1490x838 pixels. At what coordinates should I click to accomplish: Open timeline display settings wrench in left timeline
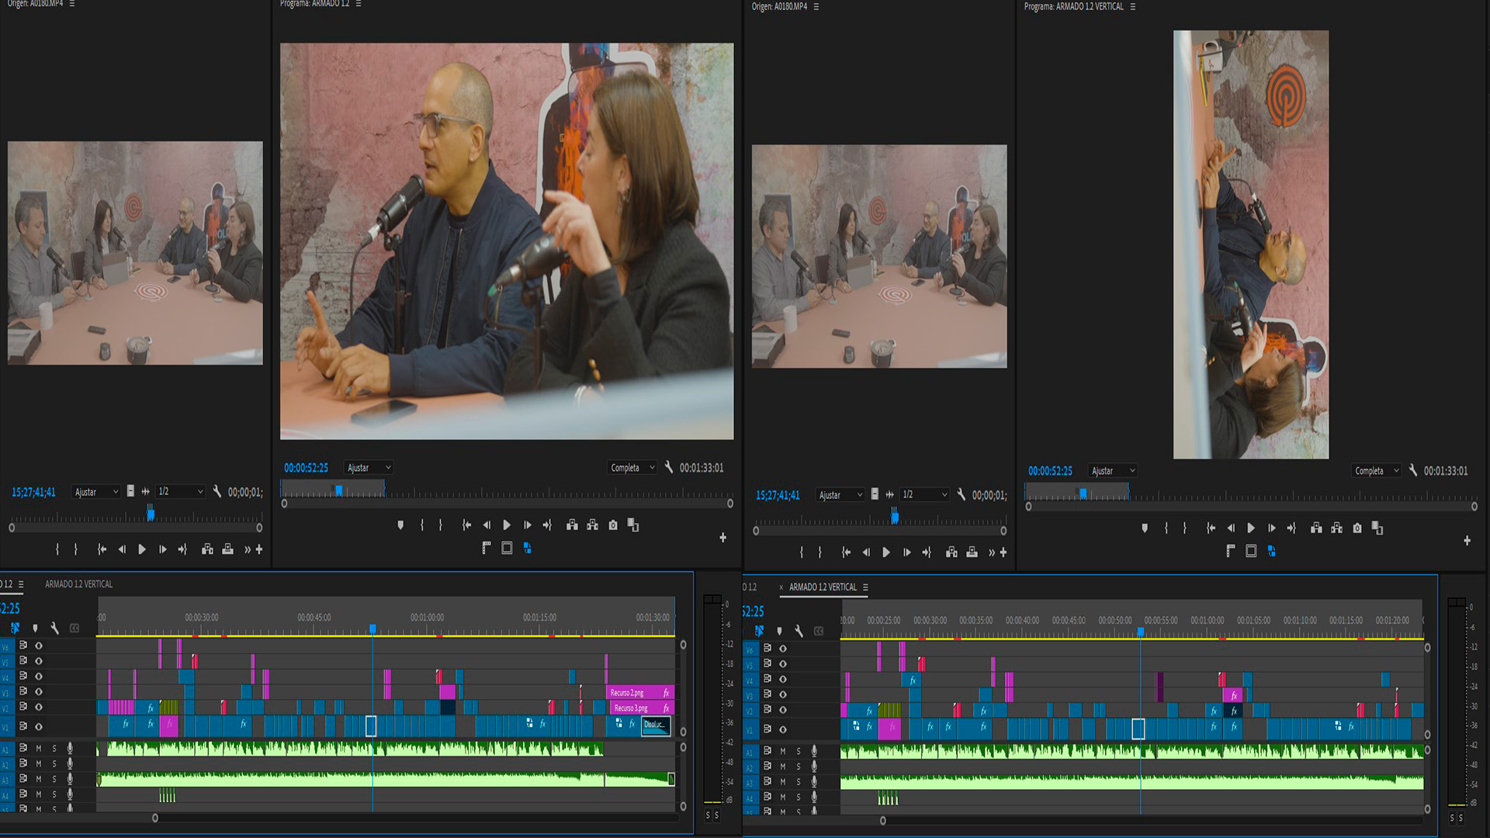54,628
